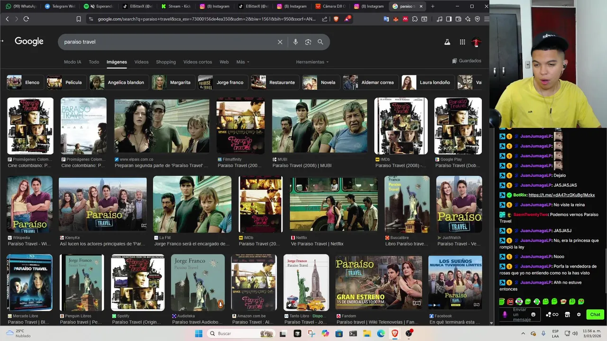Share this page via toolbar icon
The width and height of the screenshot is (607, 341).
[x=325, y=19]
